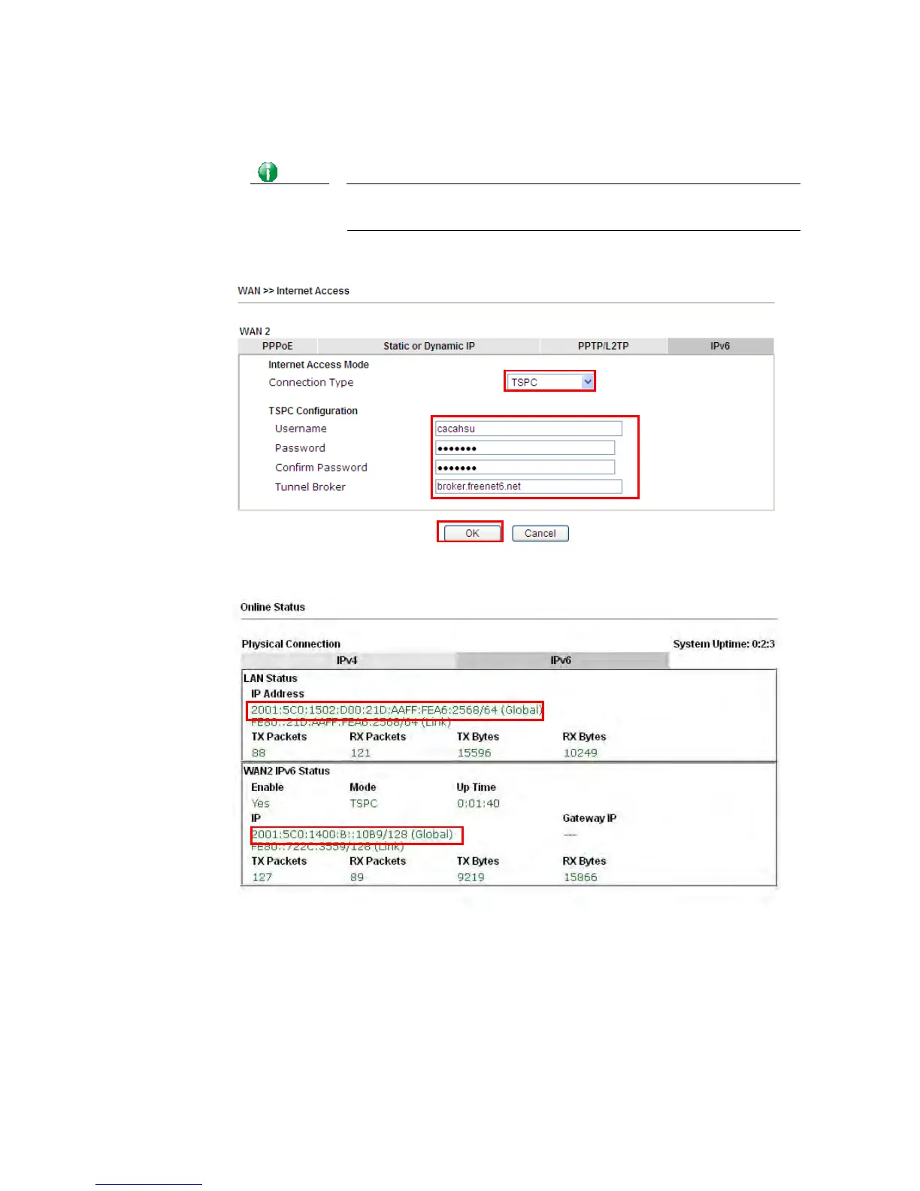Click the LAN RX Packets value 121
Viewport: 920px width, 1191px height.
pyautogui.click(x=361, y=753)
